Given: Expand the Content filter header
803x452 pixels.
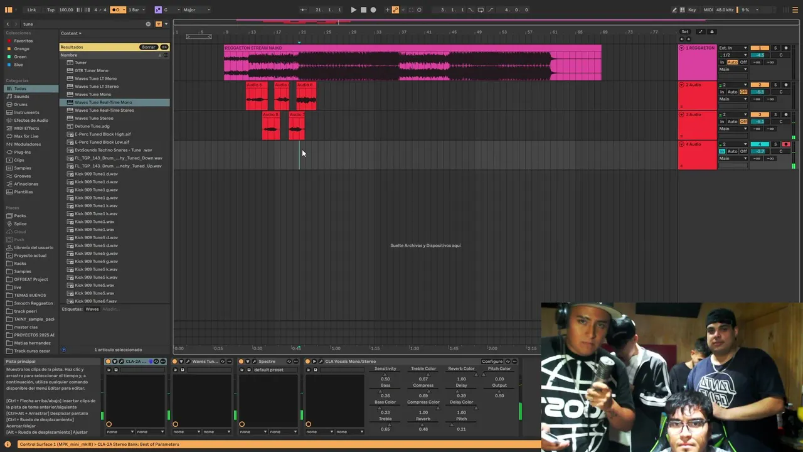Looking at the screenshot, I should 71,33.
